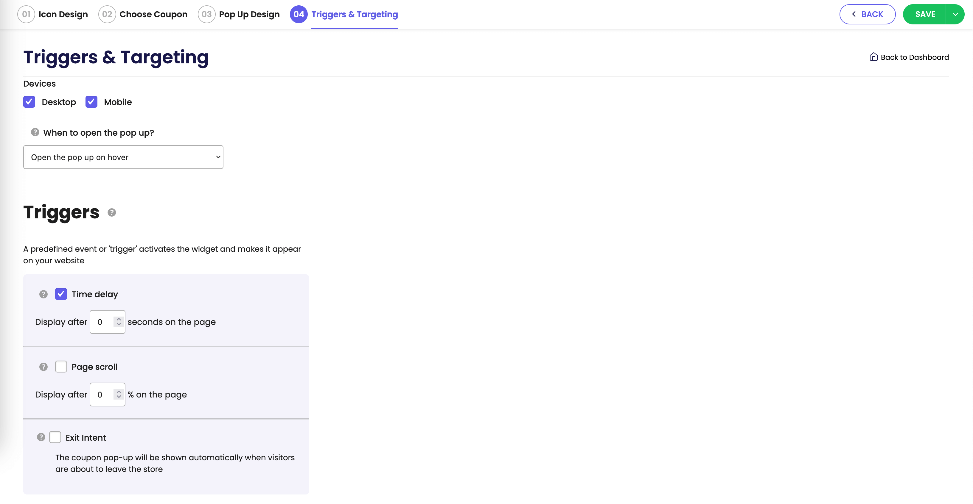The width and height of the screenshot is (973, 504).
Task: Click the 'Mobile' label text
Action: (118, 102)
